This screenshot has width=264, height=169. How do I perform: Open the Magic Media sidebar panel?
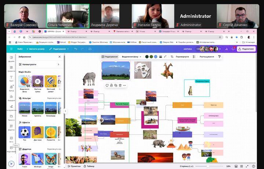coord(11,149)
